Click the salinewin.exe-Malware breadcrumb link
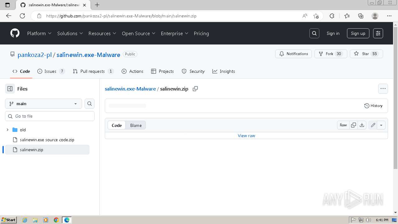The width and height of the screenshot is (398, 224). 130,89
